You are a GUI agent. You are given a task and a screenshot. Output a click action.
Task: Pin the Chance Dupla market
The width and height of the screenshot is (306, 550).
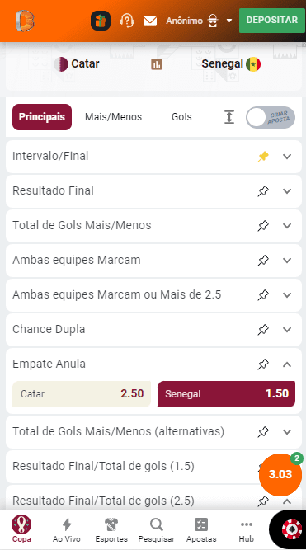[x=263, y=330]
